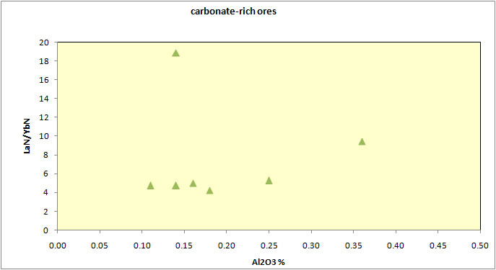Click the x-axis label '0.15'

click(184, 246)
